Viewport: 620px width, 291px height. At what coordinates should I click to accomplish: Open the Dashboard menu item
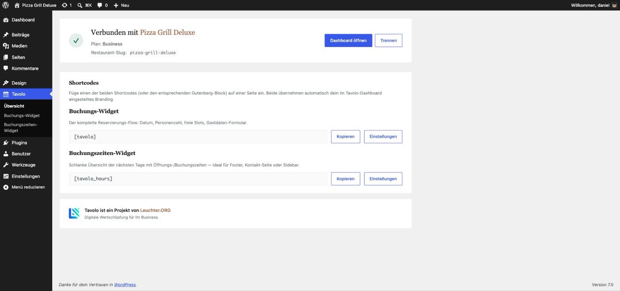[26, 20]
